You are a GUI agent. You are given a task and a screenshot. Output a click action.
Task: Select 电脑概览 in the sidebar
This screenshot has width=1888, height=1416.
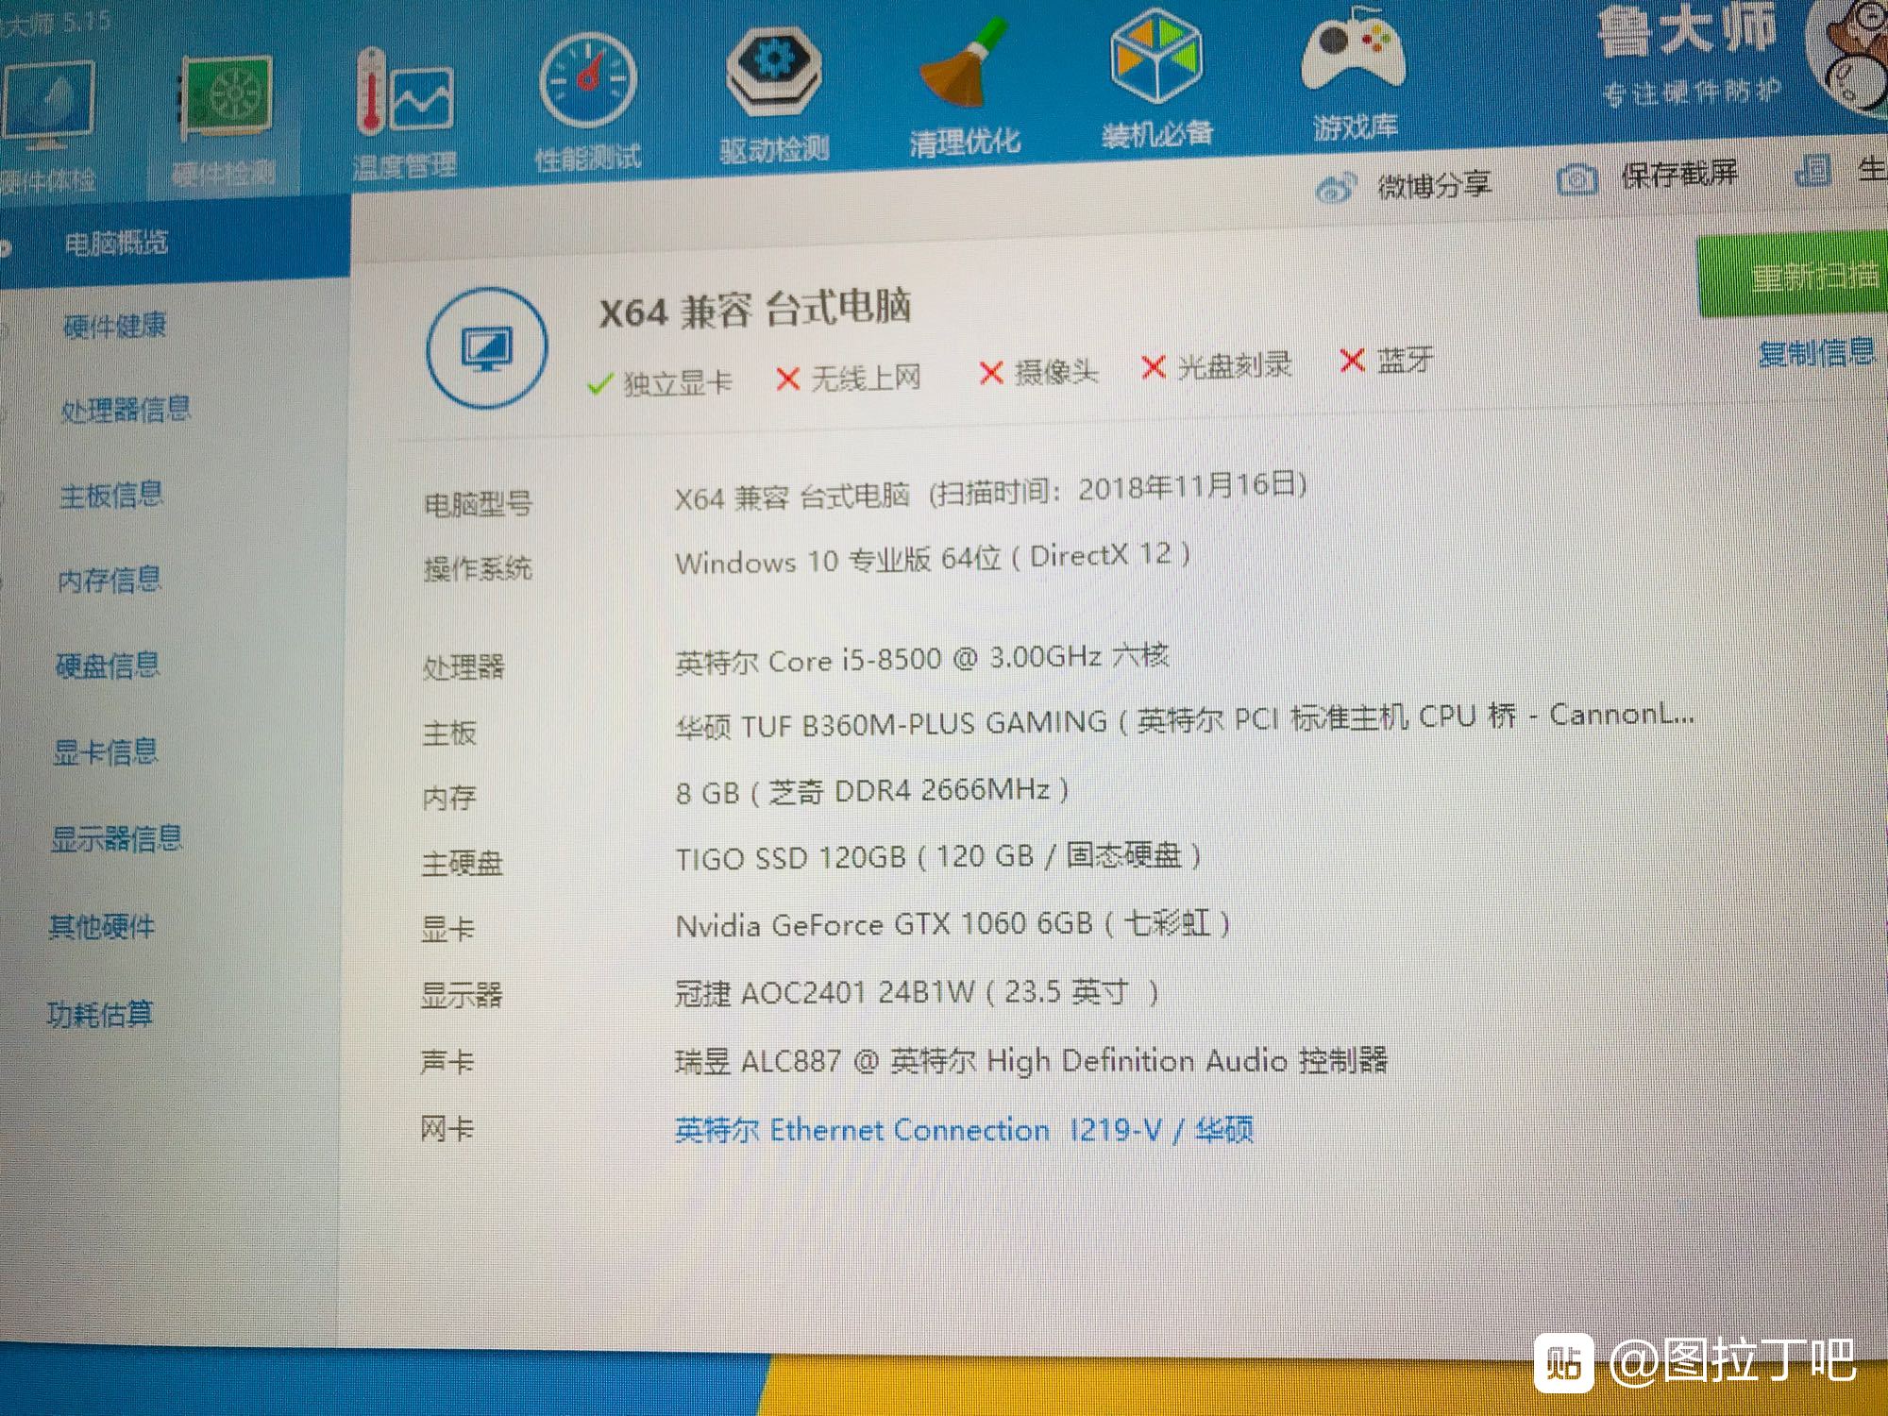(x=115, y=244)
